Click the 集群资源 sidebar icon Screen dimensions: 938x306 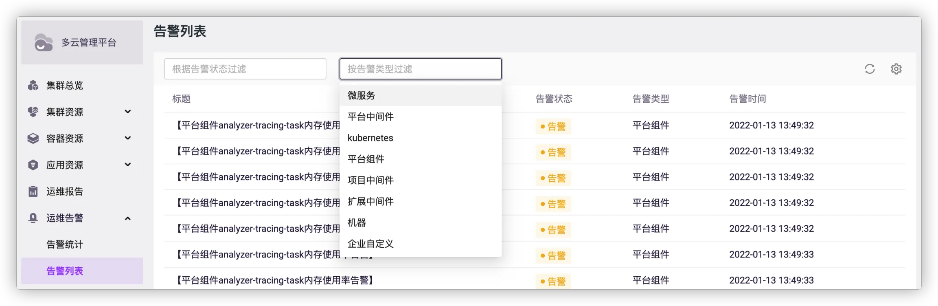click(x=33, y=112)
